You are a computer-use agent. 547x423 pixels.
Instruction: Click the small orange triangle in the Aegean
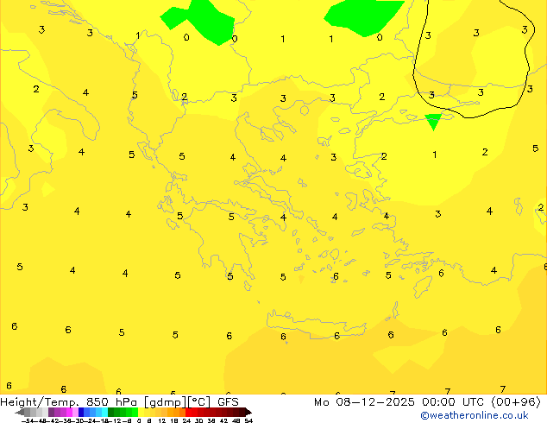click(x=301, y=279)
